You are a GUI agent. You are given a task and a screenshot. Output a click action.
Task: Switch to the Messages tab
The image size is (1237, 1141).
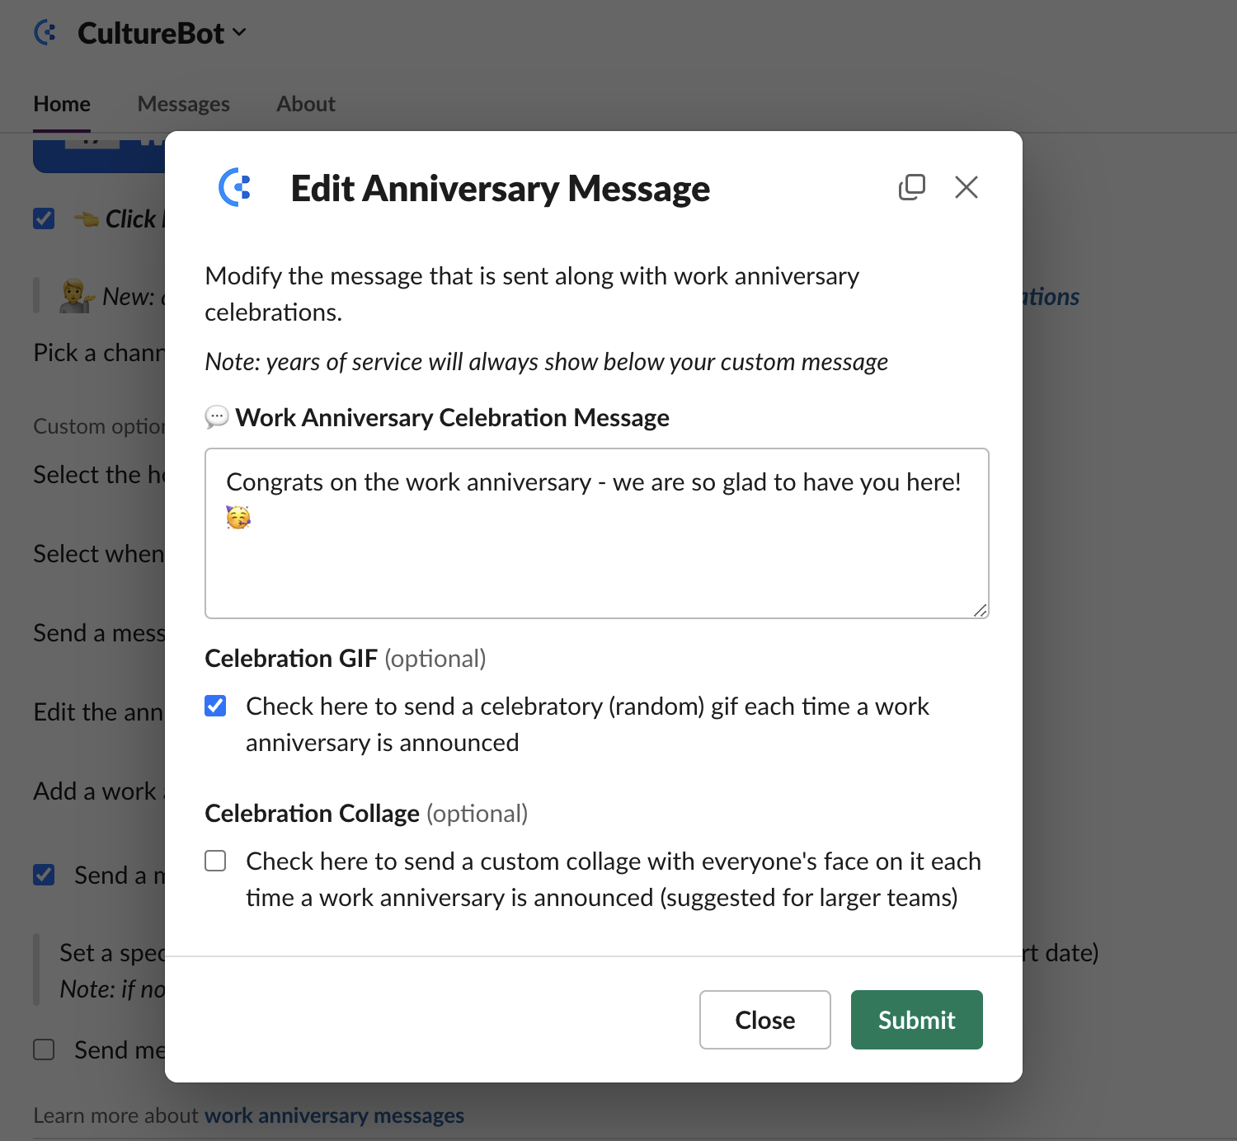pos(183,104)
